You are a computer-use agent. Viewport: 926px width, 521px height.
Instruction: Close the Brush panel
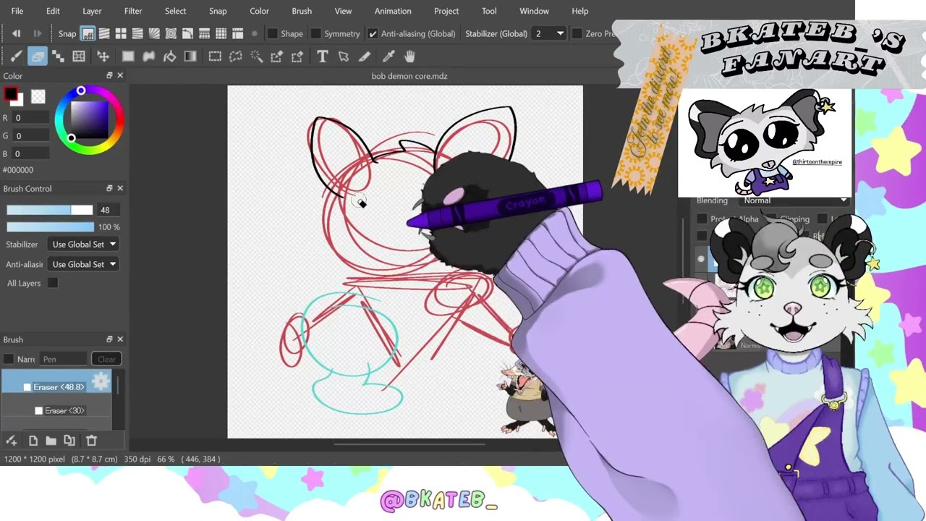click(x=120, y=339)
